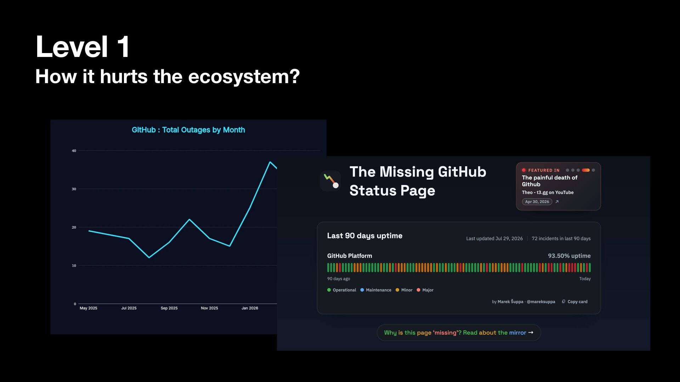Click 'The Missing GitHub Status Page' heading
This screenshot has width=680, height=382.
pos(418,181)
